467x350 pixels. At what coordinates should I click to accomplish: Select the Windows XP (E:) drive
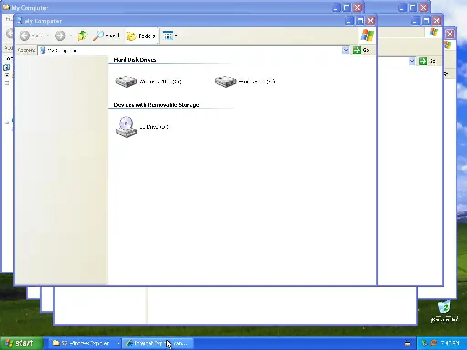(245, 82)
